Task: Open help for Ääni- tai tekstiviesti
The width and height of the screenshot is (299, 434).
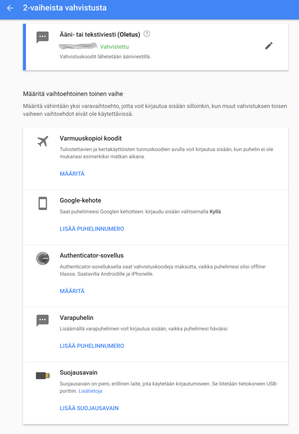Action: point(147,34)
